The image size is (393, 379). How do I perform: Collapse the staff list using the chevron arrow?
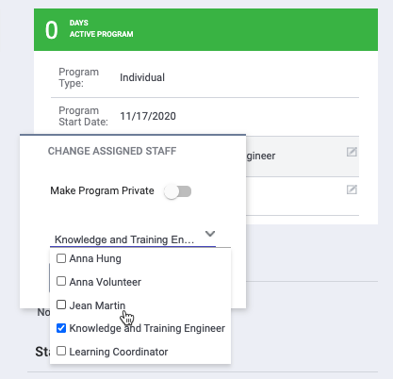tap(210, 234)
